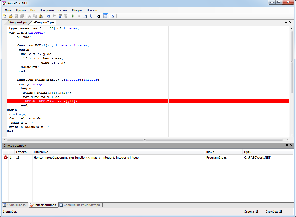
Task: Click the Step Over debug icon
Action: pyautogui.click(x=92, y=16)
